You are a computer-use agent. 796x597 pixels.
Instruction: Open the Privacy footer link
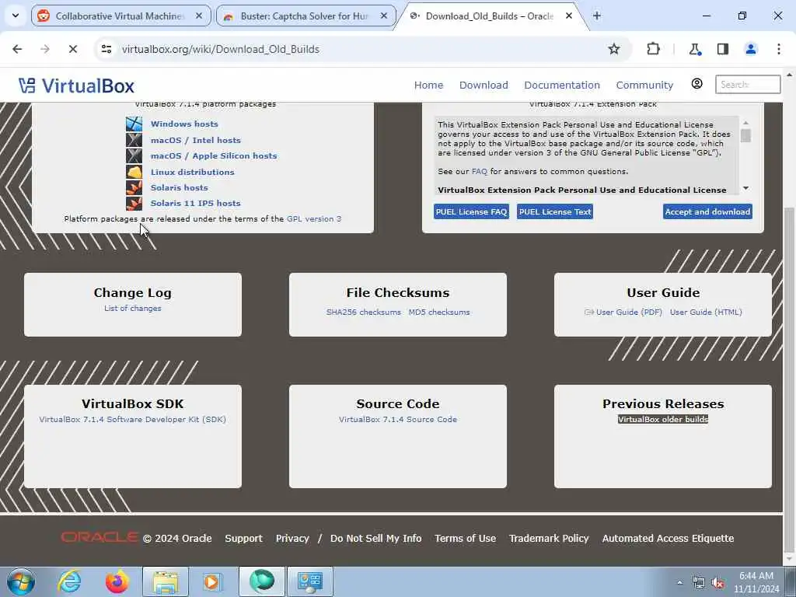(292, 538)
